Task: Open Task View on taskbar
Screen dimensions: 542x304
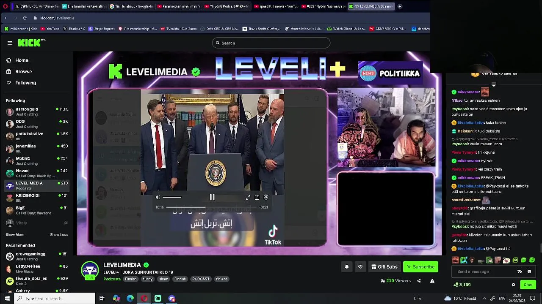Action: click(x=102, y=299)
